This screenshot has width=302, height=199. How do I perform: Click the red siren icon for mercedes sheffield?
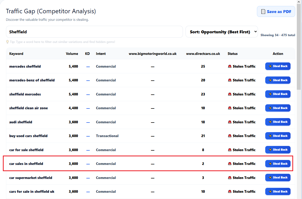(x=230, y=66)
